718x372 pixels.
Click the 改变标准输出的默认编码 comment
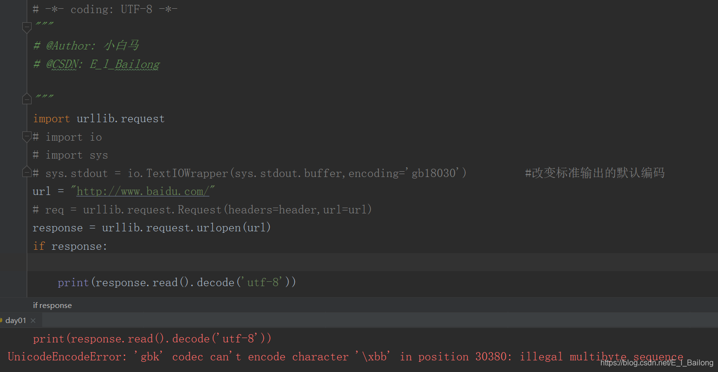click(x=594, y=173)
